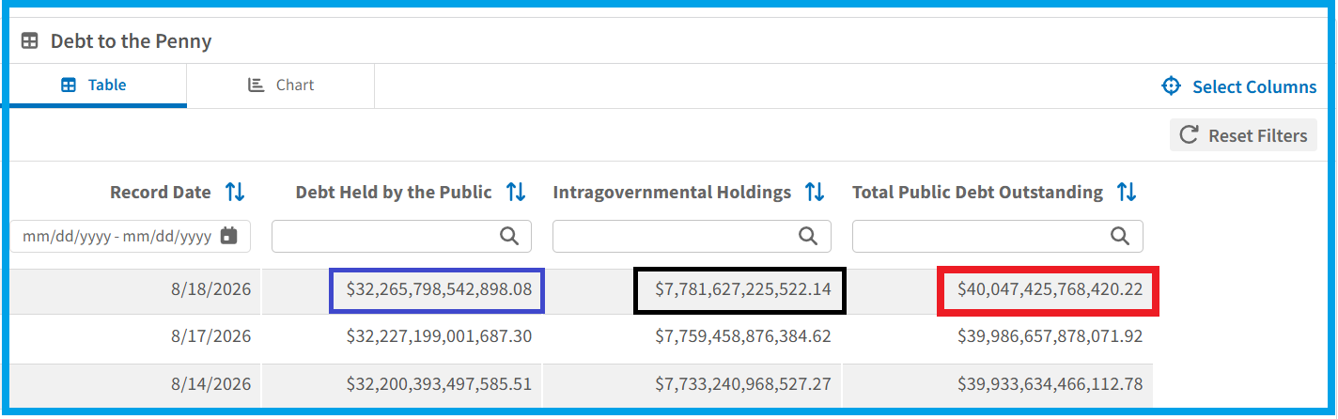Screen dimensions: 1338x419
Task: Click the 8/17/2026 record date cell
Action: (x=213, y=335)
